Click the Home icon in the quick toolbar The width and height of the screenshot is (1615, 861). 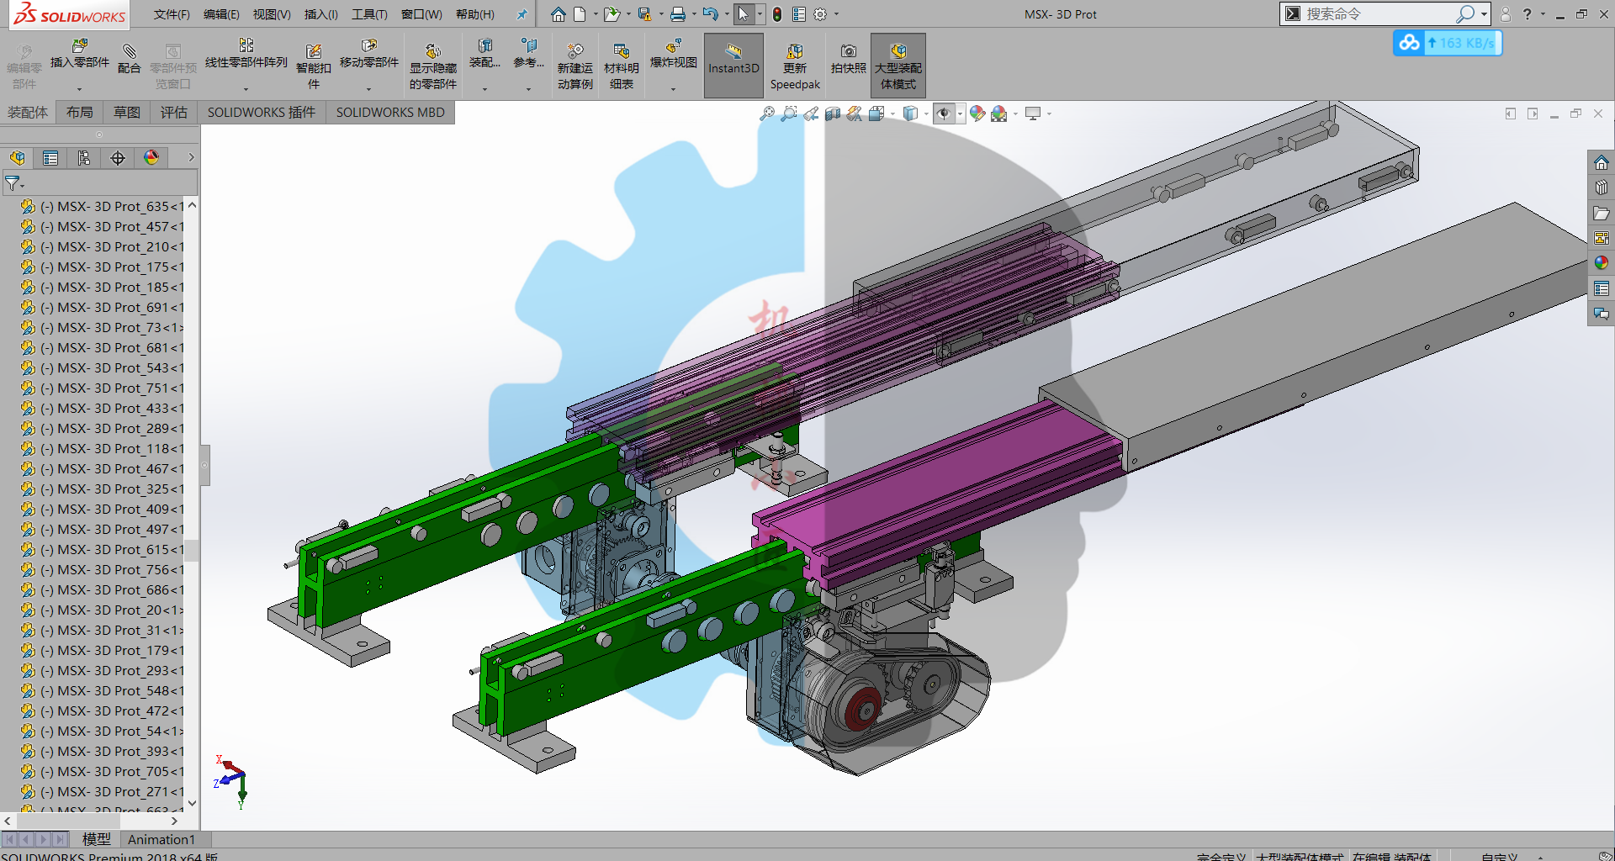[x=558, y=14]
